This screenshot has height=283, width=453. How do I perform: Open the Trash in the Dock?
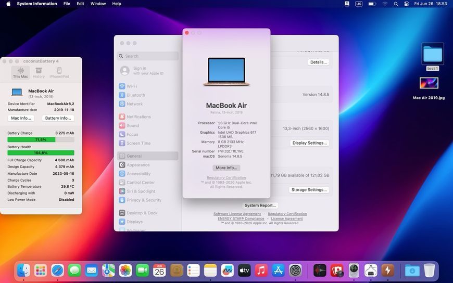click(x=430, y=271)
